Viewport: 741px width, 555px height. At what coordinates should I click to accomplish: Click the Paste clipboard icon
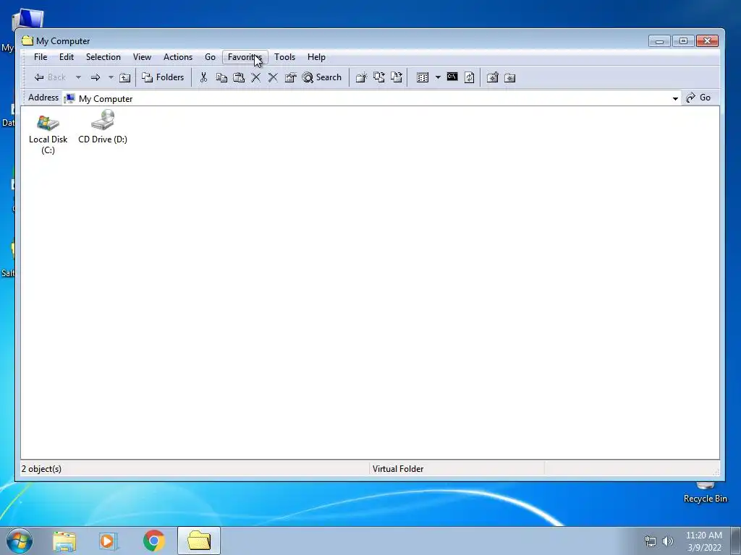(239, 77)
